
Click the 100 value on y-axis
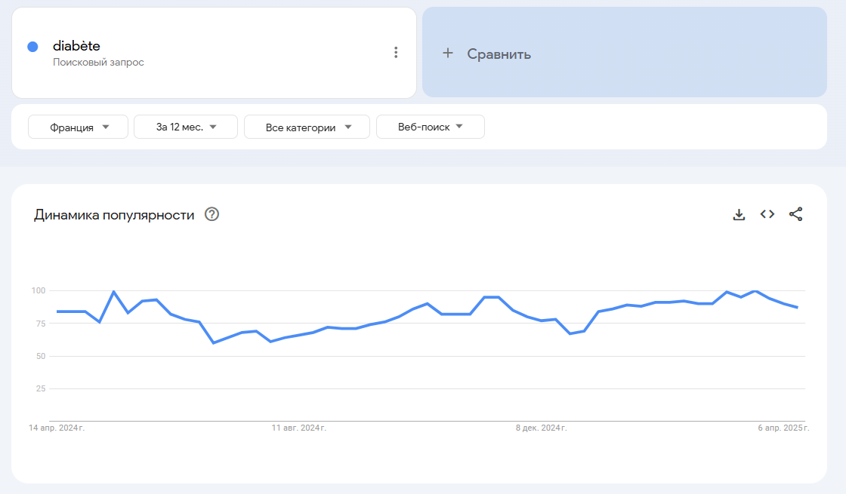39,291
